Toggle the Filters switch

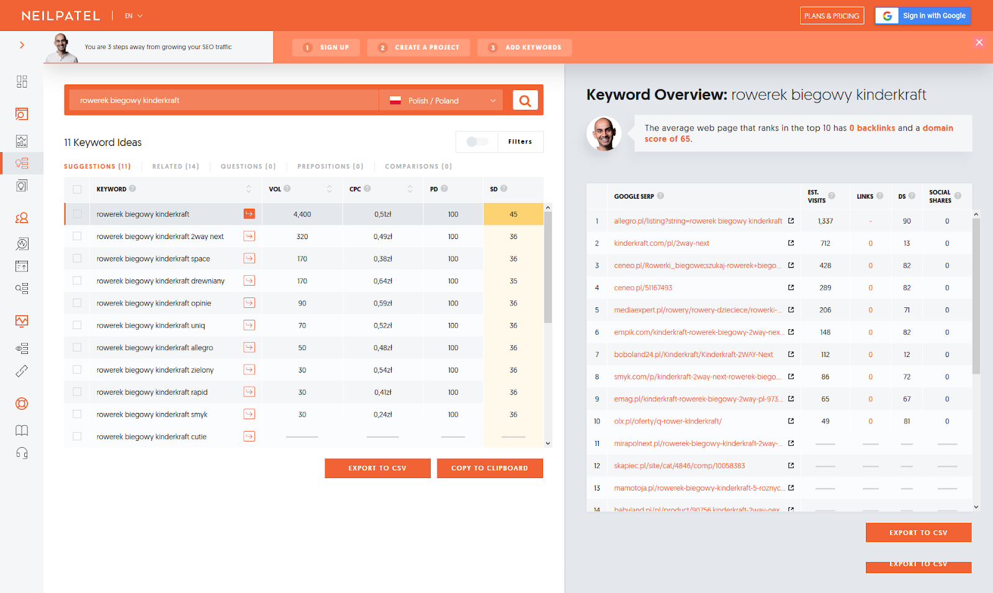coord(477,142)
